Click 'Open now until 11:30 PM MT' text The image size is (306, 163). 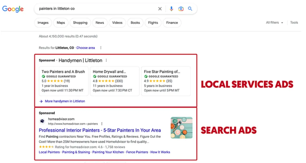click(x=62, y=90)
